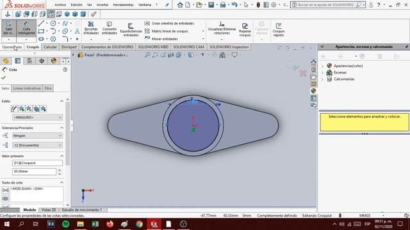Switch to the DimXpert ribbon tab

[69, 47]
